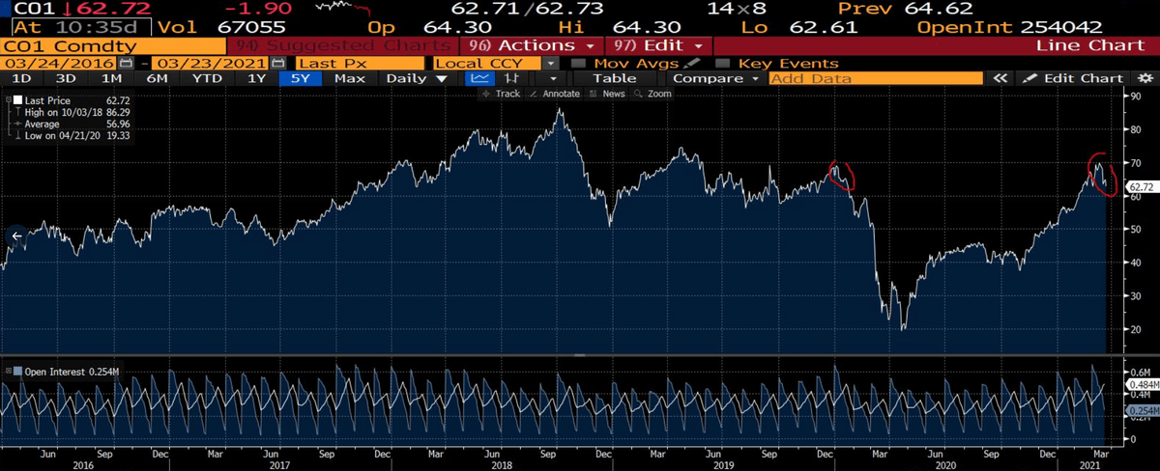Viewport: 1160px width, 471px height.
Task: Open the Daily periodicity dropdown
Action: (419, 78)
